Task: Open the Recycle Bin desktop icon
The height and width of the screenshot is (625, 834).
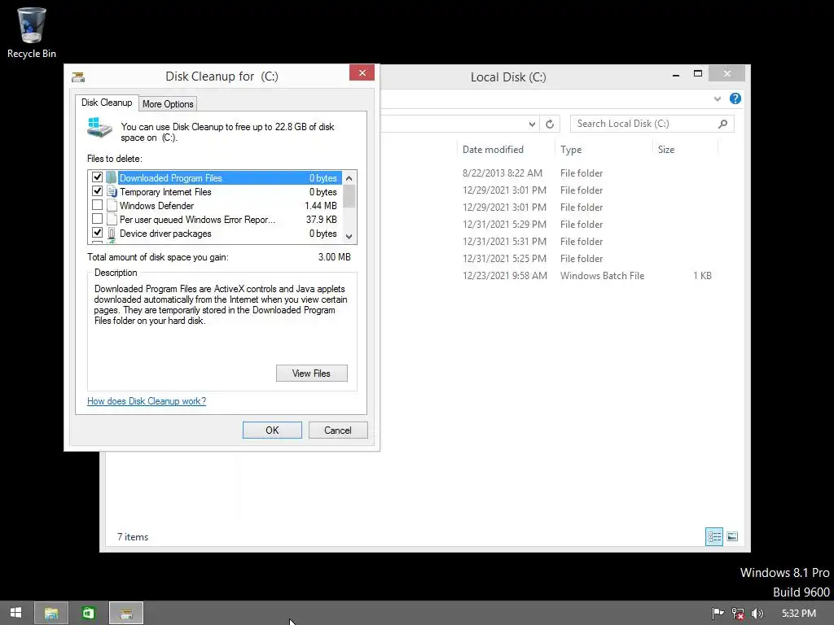Action: tap(32, 32)
